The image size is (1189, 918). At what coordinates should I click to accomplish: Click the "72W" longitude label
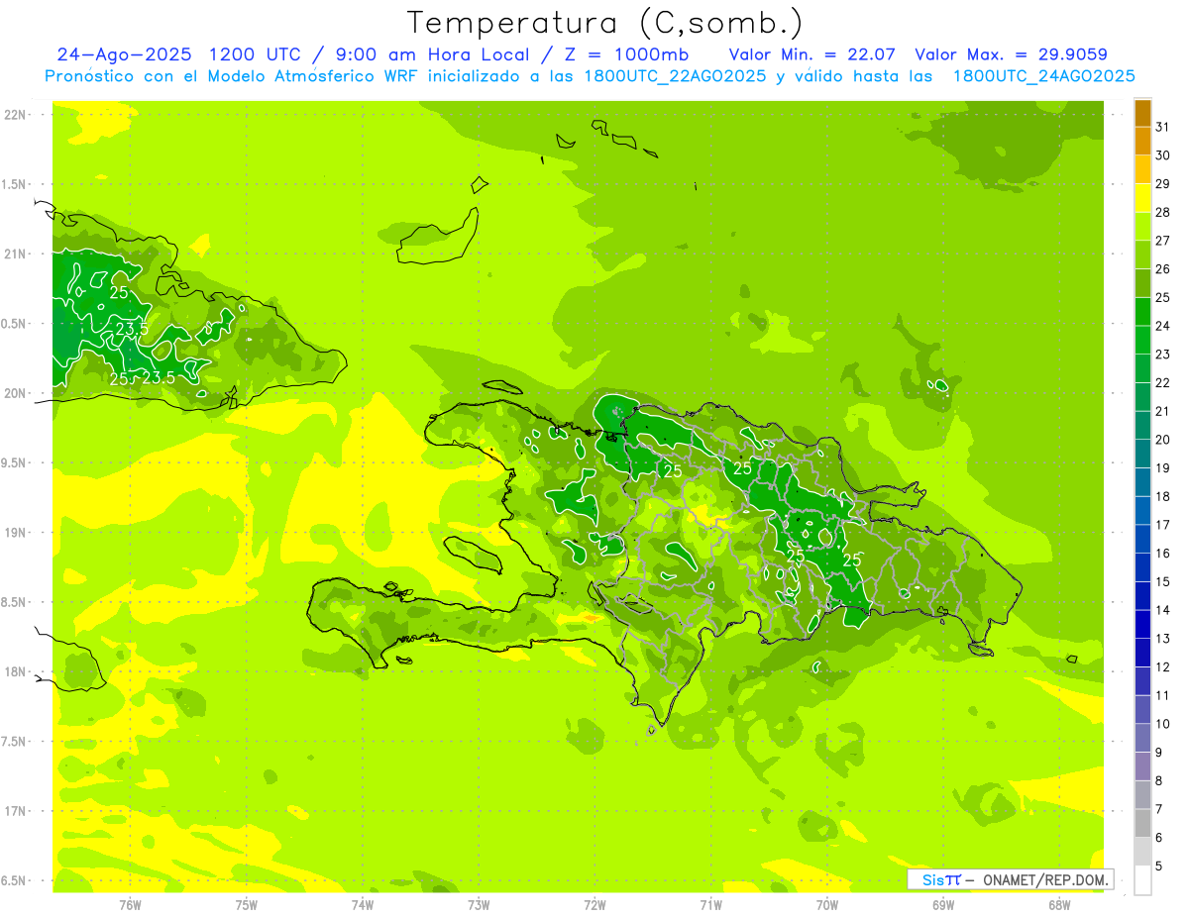tap(594, 904)
